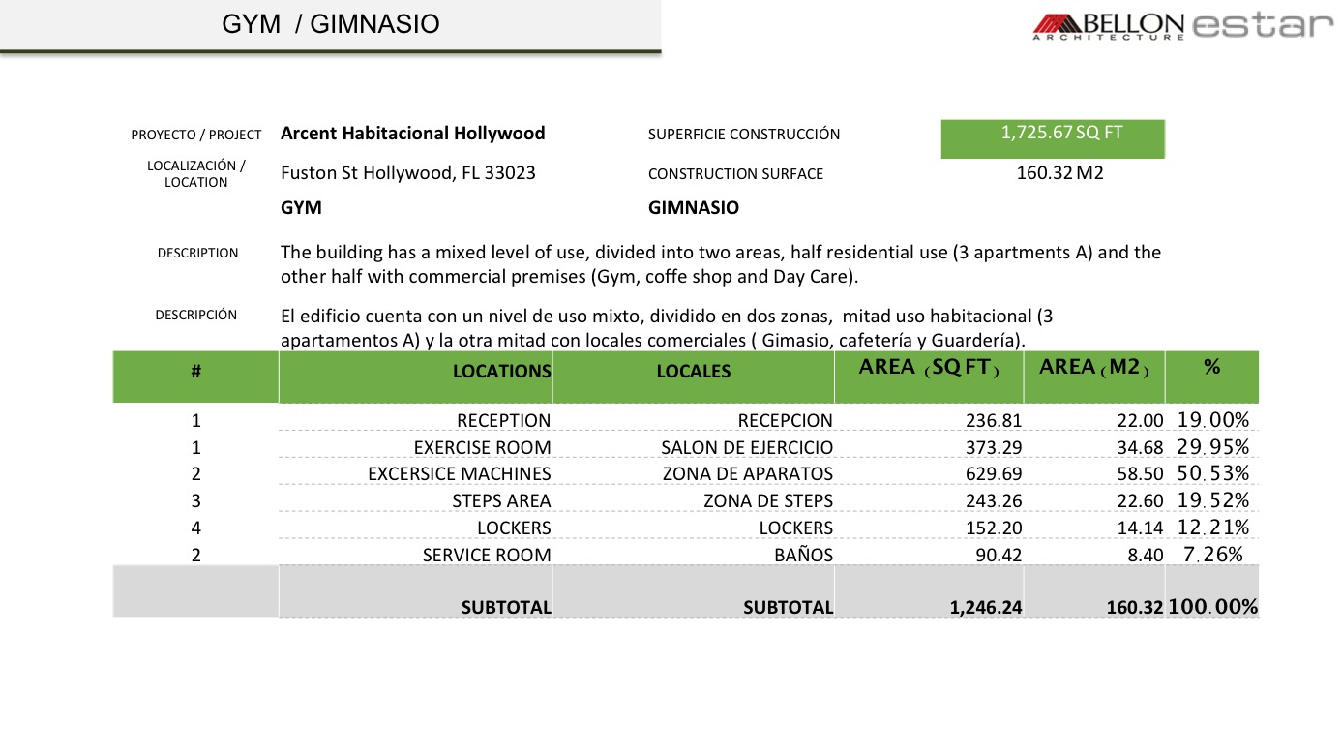Select the 1,246.24 subtotal value
The height and width of the screenshot is (755, 1342).
coord(986,608)
